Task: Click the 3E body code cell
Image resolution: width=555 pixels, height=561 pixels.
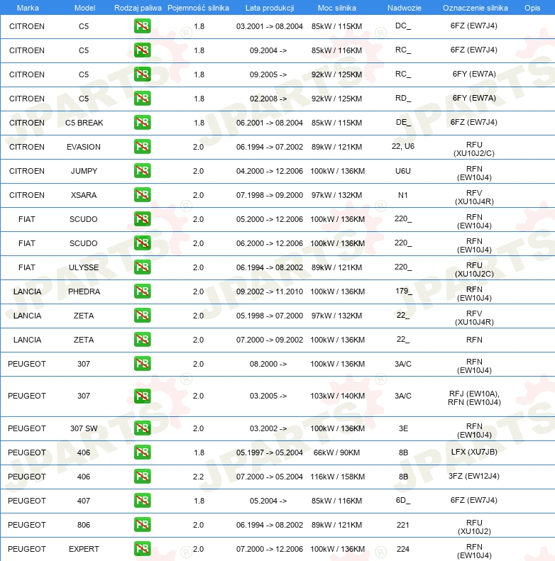Action: (x=404, y=428)
